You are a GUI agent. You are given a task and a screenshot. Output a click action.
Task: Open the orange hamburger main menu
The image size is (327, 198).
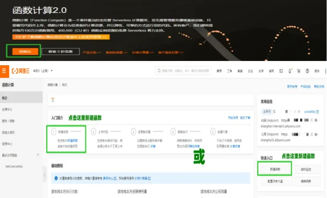4,71
